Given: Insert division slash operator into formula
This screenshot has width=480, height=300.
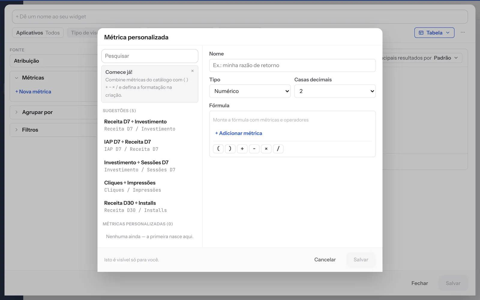Looking at the screenshot, I should (278, 148).
